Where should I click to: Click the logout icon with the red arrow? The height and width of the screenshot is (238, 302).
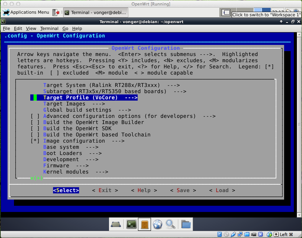56,12
